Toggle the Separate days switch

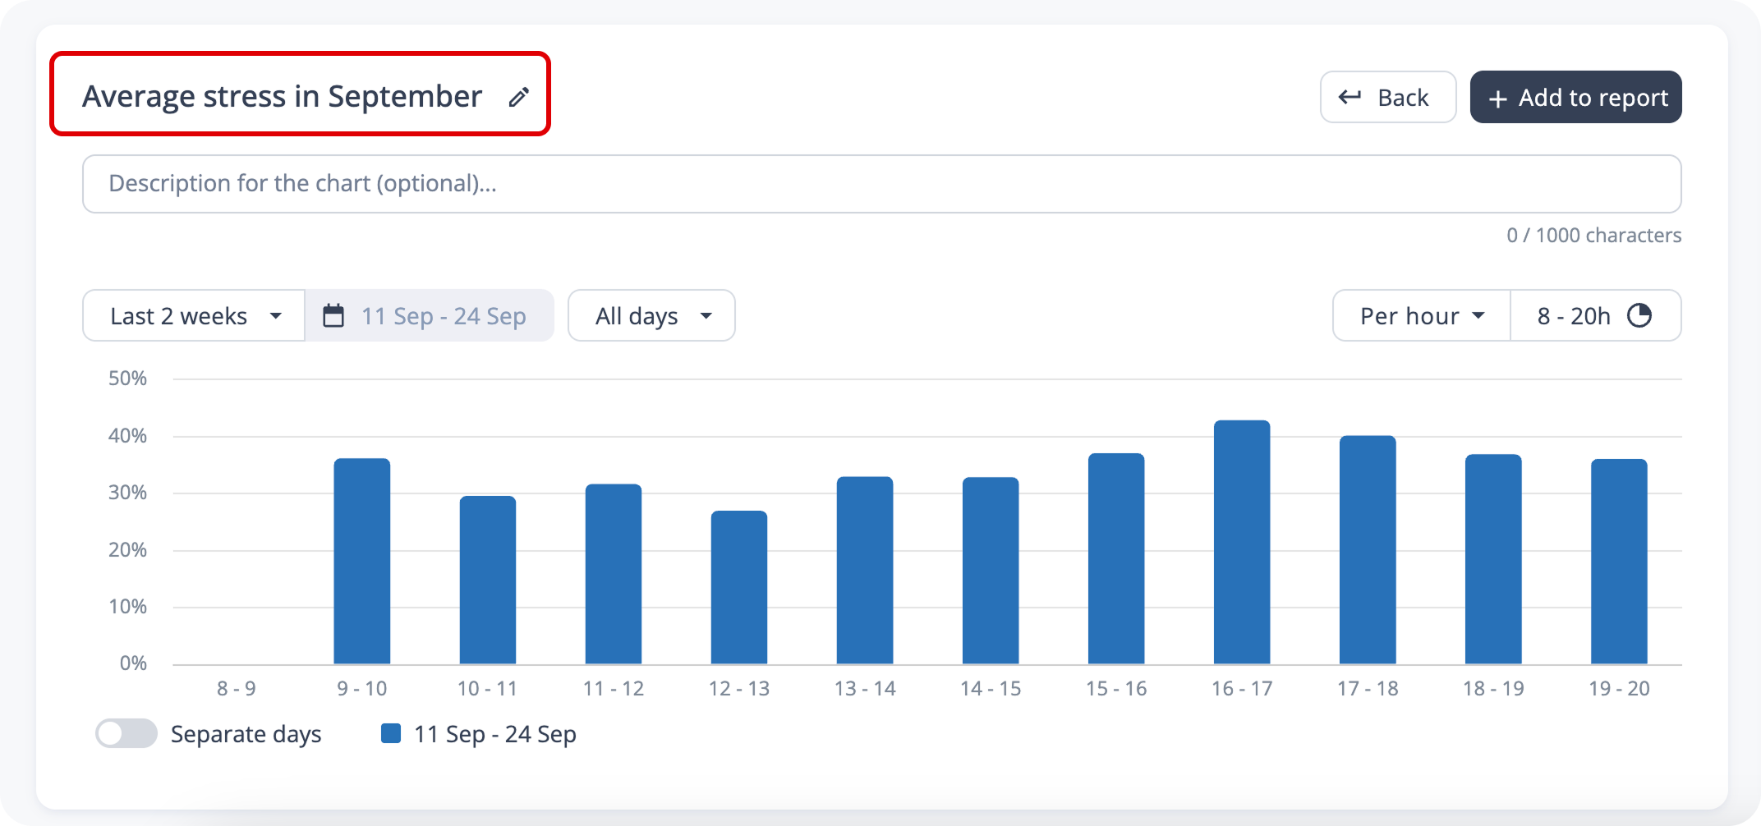coord(126,733)
